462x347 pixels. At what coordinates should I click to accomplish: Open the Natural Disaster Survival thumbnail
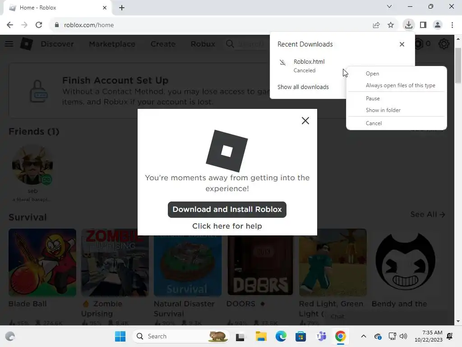[188, 263]
